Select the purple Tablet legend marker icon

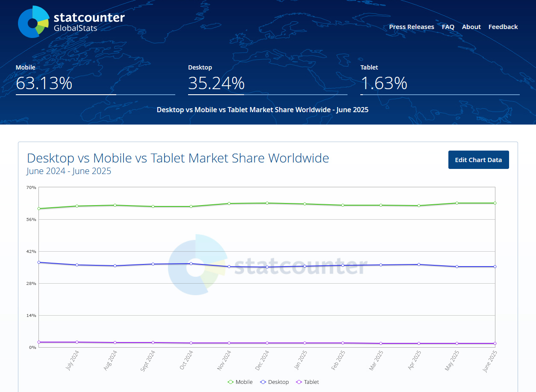(x=299, y=382)
